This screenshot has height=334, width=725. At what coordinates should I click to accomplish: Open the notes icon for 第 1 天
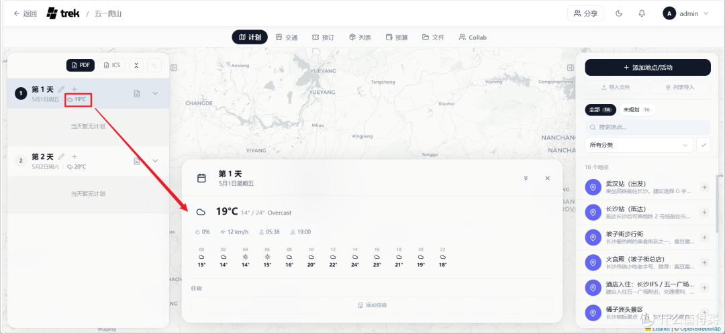tap(137, 94)
